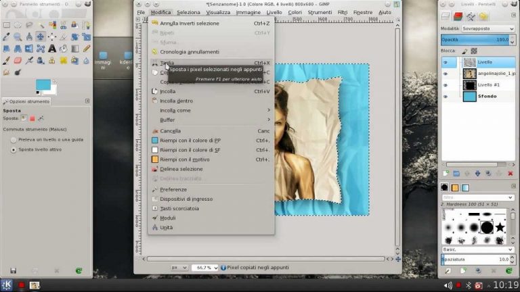Select the Color Picker eyedropper tool
The width and height of the screenshot is (520, 292).
click(x=6, y=36)
